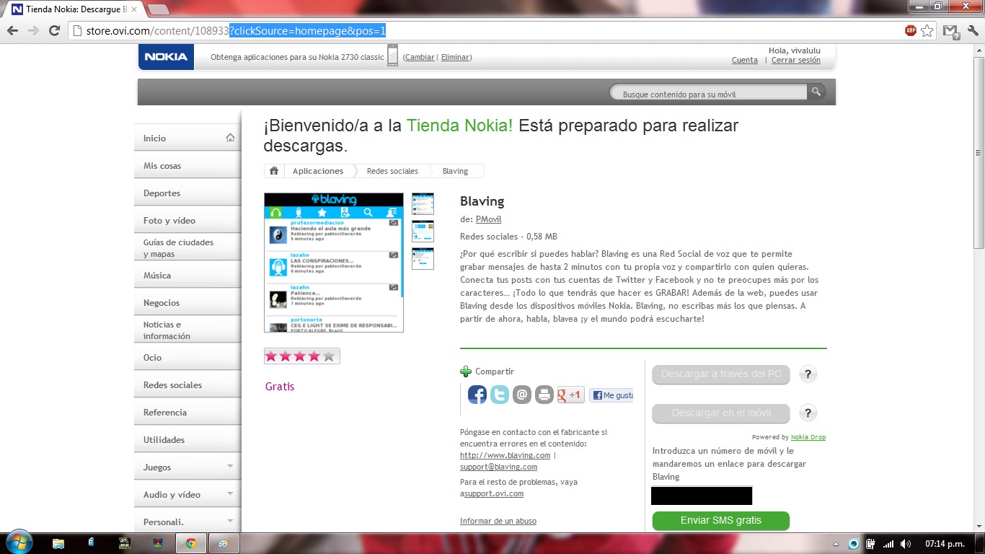
Task: Click the Enviar SMS gratis button
Action: [721, 521]
